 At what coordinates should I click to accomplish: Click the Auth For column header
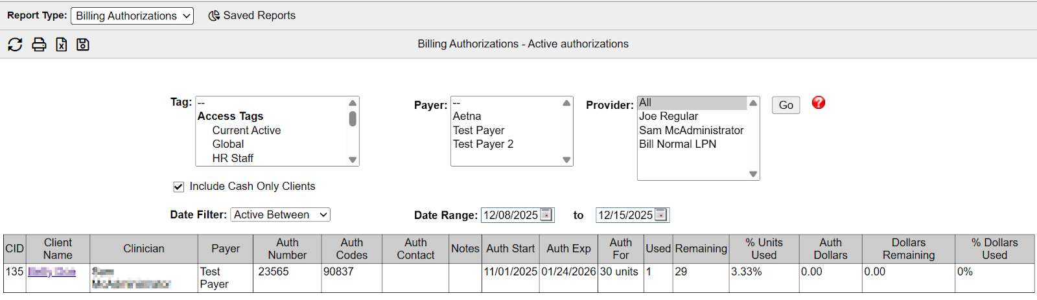coord(621,249)
